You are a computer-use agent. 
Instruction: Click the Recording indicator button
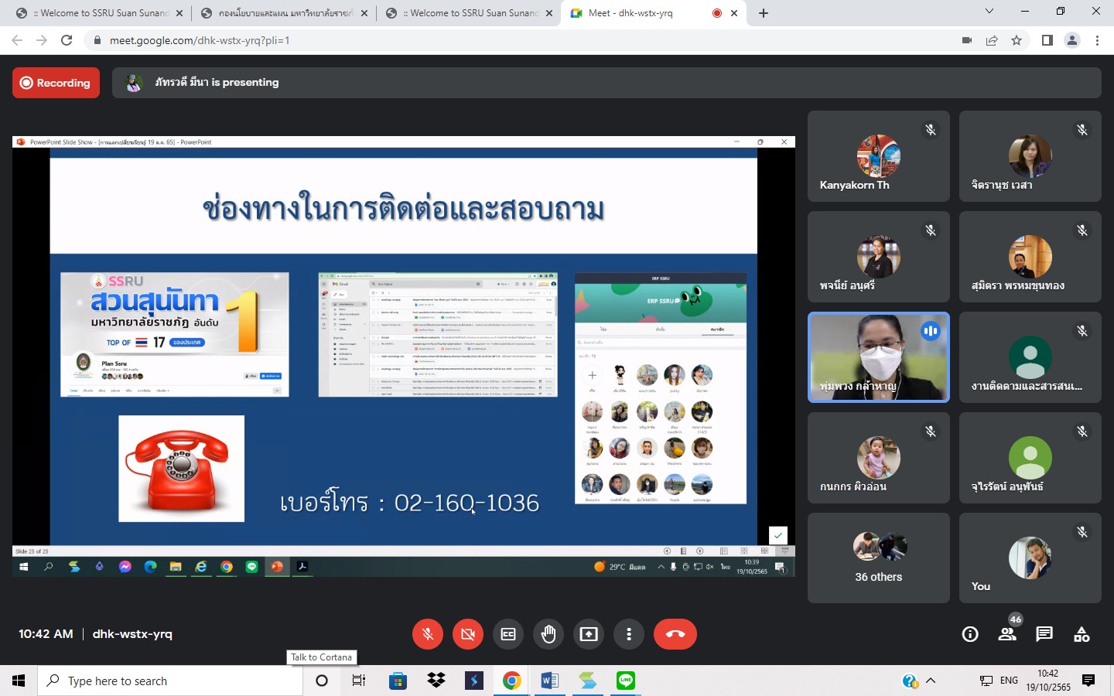(56, 83)
